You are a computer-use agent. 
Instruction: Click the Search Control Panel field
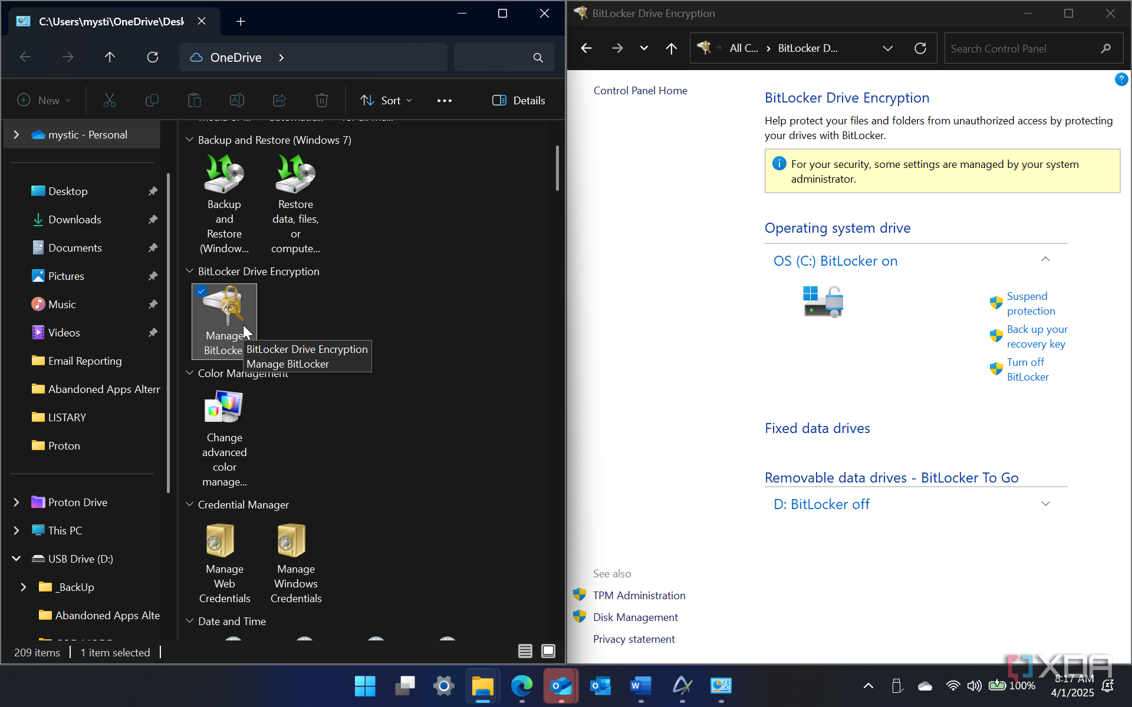pyautogui.click(x=1033, y=48)
